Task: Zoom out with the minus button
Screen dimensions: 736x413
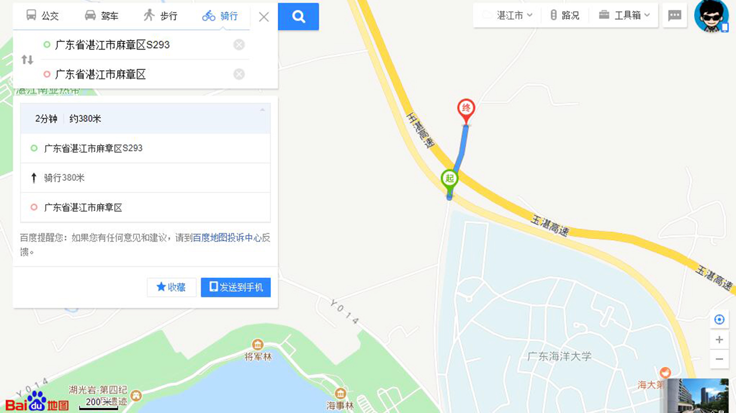Action: coord(719,359)
